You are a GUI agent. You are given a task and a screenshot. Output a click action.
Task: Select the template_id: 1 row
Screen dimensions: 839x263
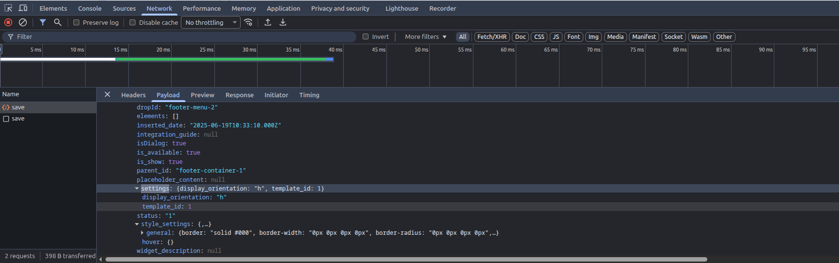pyautogui.click(x=468, y=207)
